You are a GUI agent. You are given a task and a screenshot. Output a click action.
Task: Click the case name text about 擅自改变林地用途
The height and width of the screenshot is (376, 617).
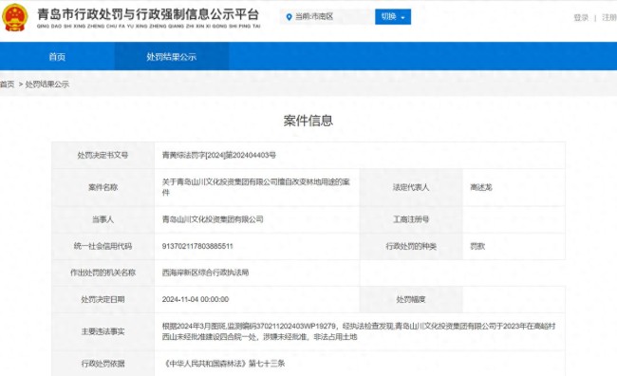pyautogui.click(x=255, y=187)
